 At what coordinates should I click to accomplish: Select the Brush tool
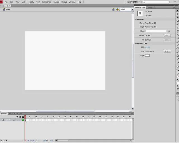click(178, 45)
